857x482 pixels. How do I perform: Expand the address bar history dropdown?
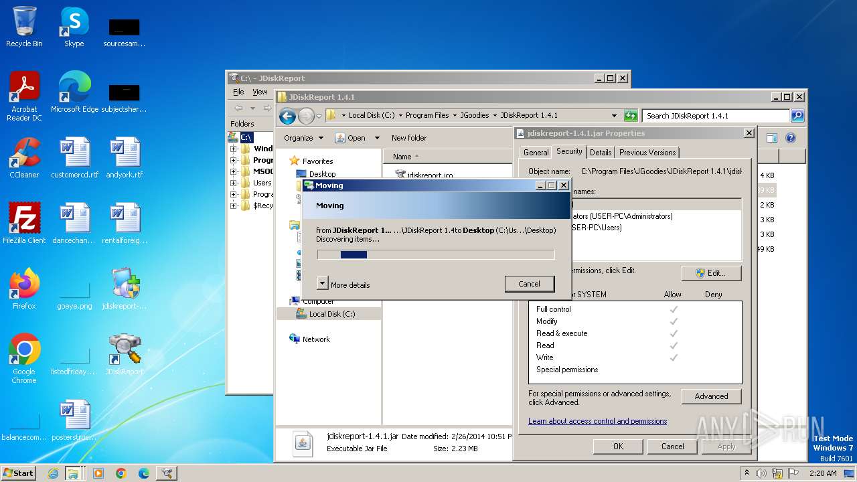614,116
